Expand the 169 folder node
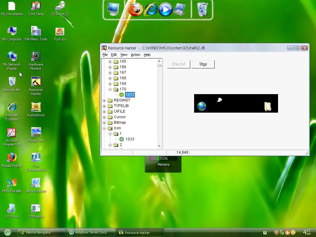Viewport: 316px width, 237px height. 110,84
